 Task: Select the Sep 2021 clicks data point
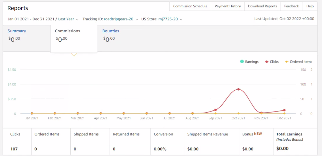216,110
